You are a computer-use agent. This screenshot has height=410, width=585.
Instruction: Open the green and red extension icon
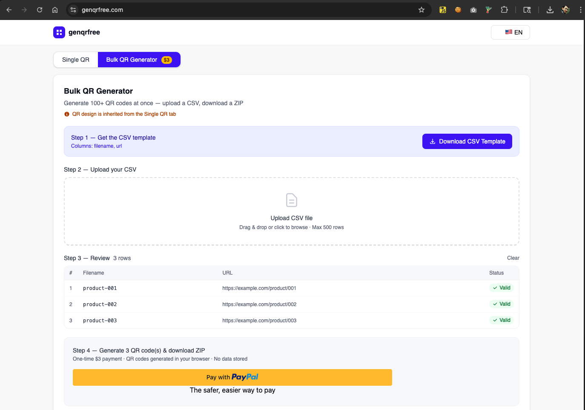click(489, 10)
